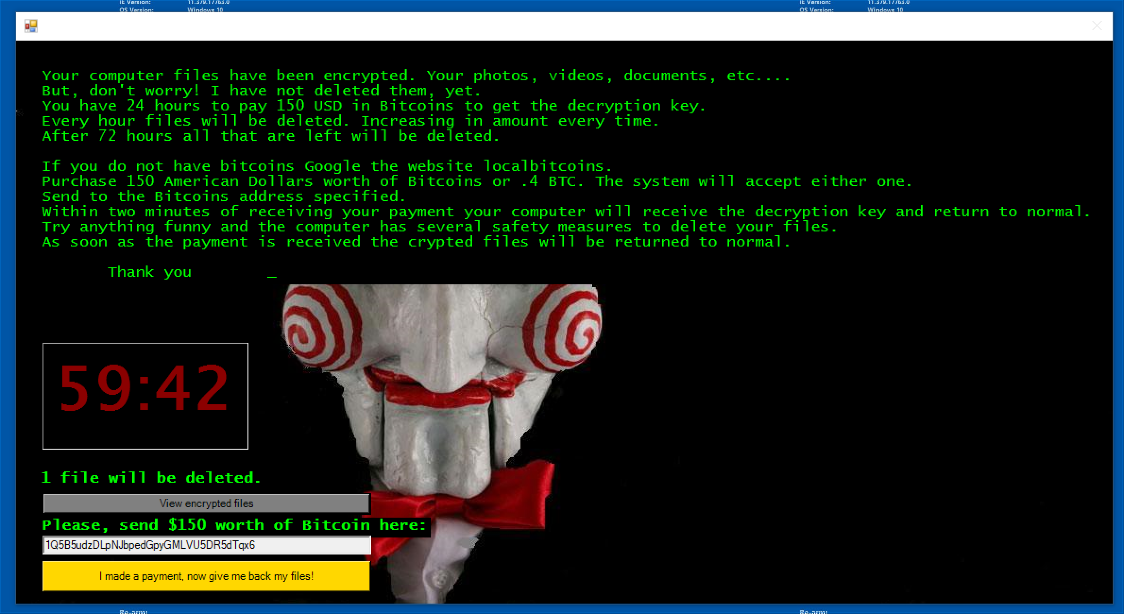The width and height of the screenshot is (1124, 614).
Task: Select the Bitcoin address text field
Action: (x=206, y=545)
